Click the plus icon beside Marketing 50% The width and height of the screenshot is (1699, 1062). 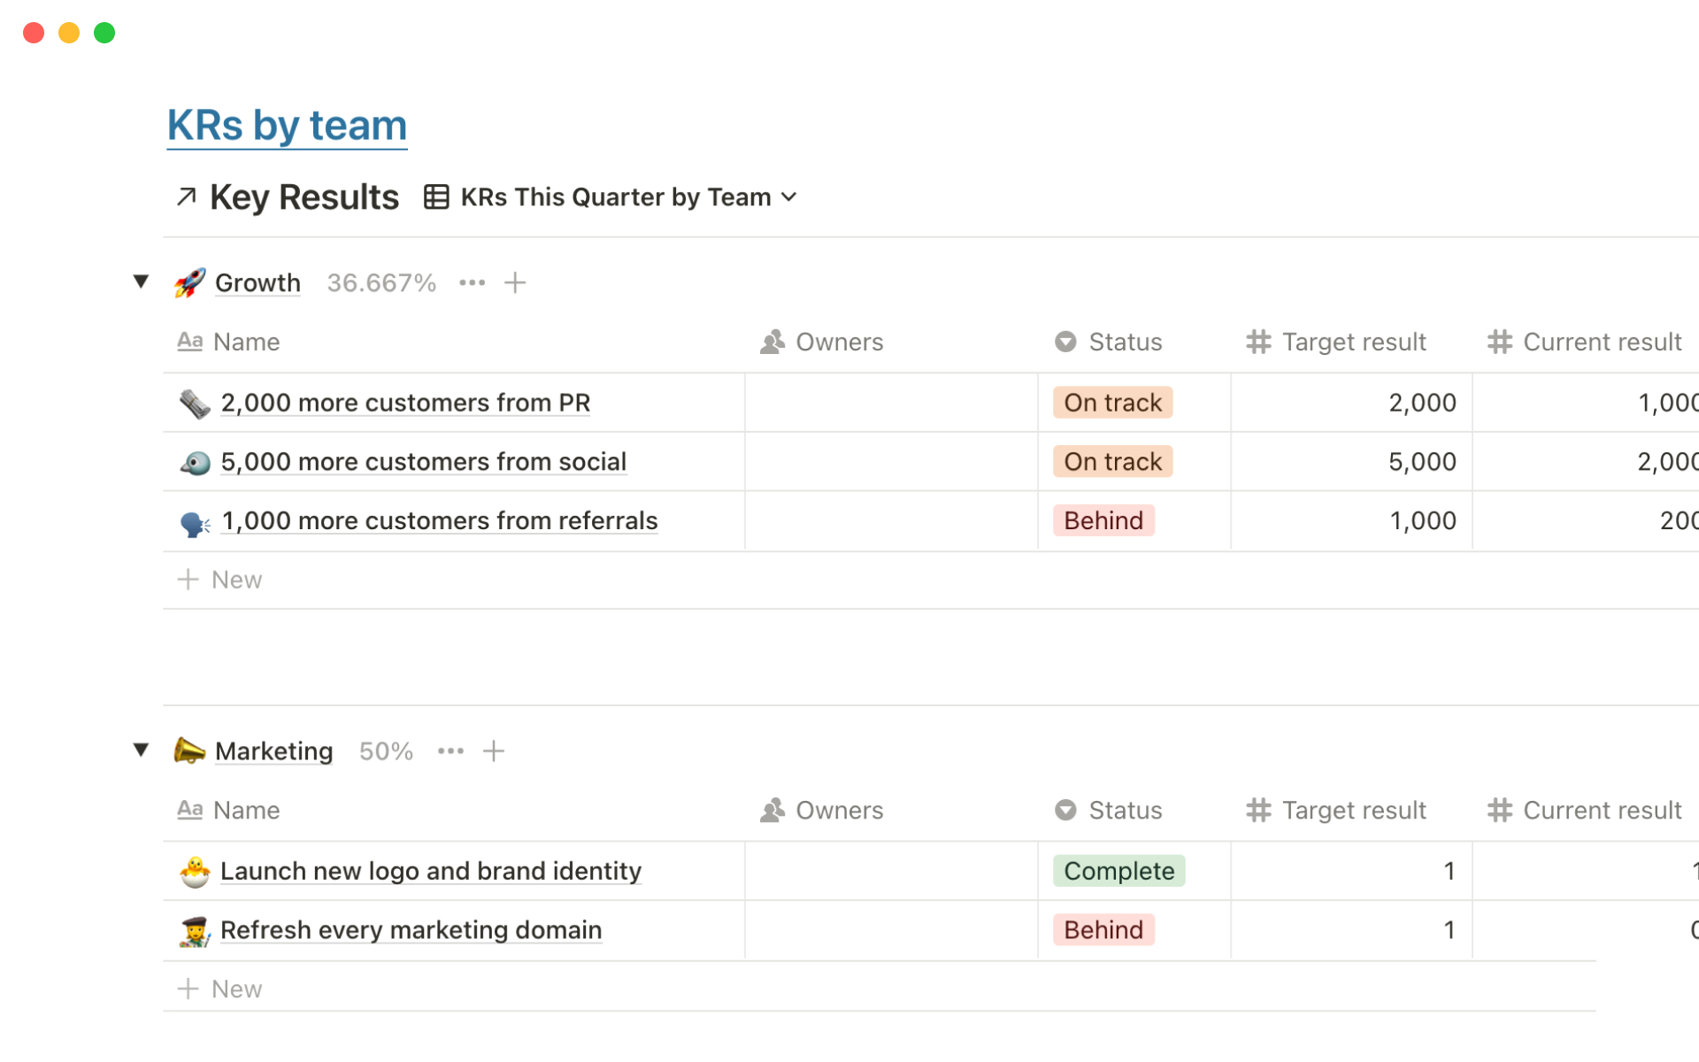pos(494,751)
